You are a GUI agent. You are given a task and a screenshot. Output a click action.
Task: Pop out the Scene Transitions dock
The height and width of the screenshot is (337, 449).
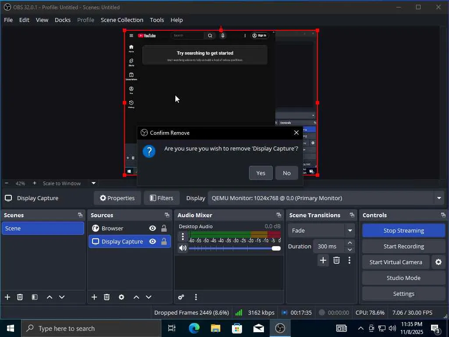(352, 215)
